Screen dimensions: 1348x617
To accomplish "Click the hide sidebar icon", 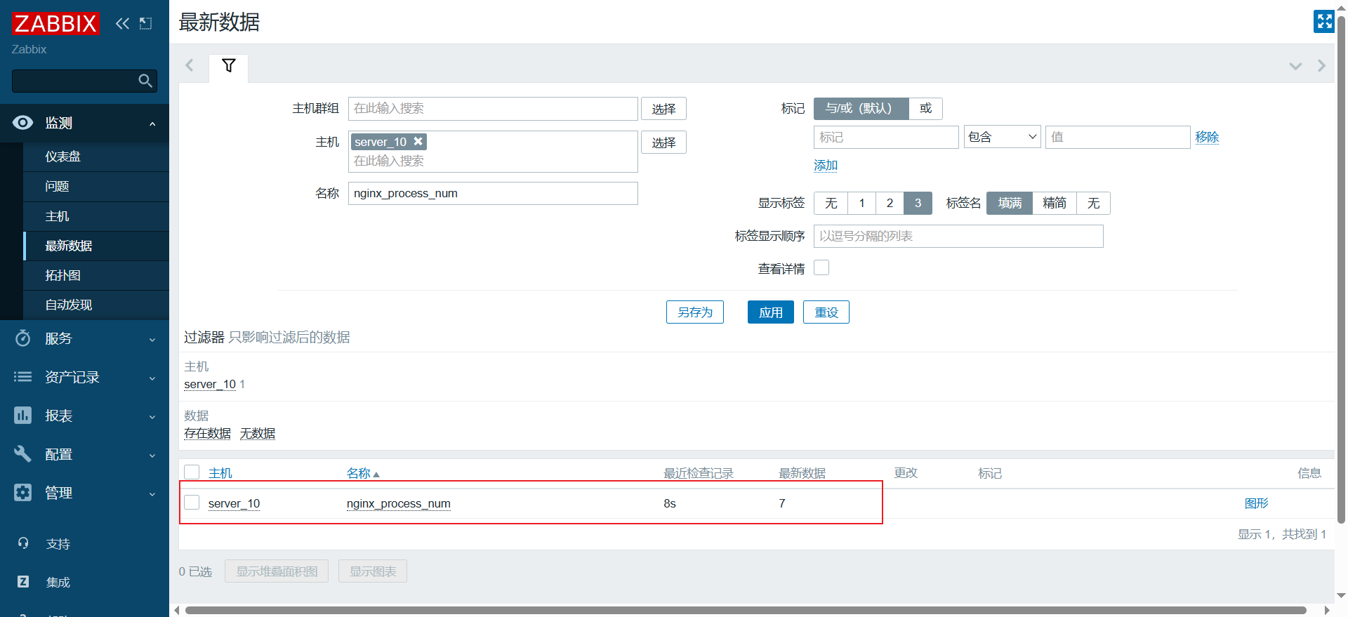I will [145, 23].
